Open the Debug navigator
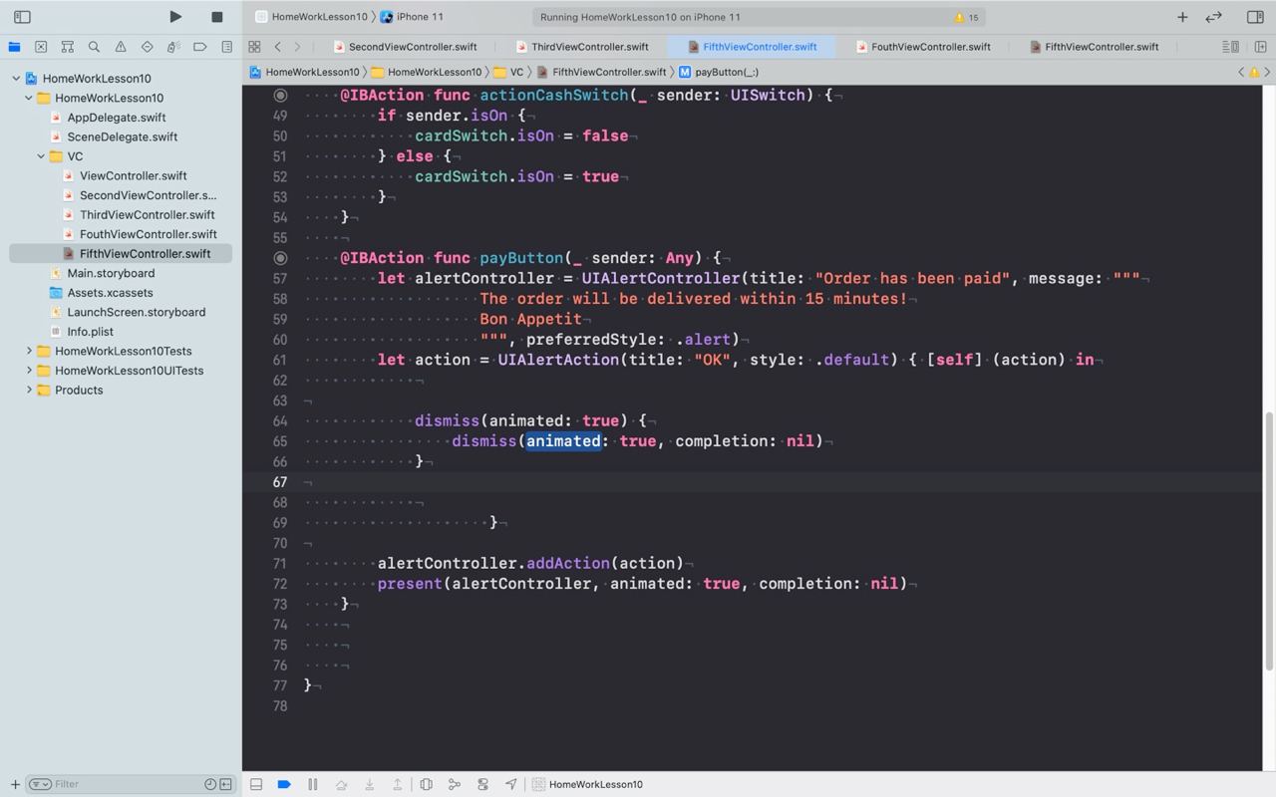Image resolution: width=1276 pixels, height=797 pixels. [173, 47]
